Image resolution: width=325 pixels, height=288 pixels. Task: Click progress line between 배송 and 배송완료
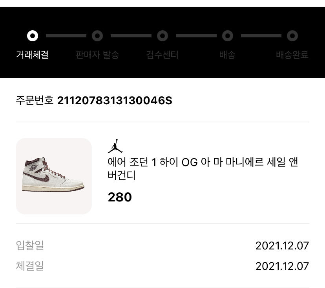coord(261,36)
